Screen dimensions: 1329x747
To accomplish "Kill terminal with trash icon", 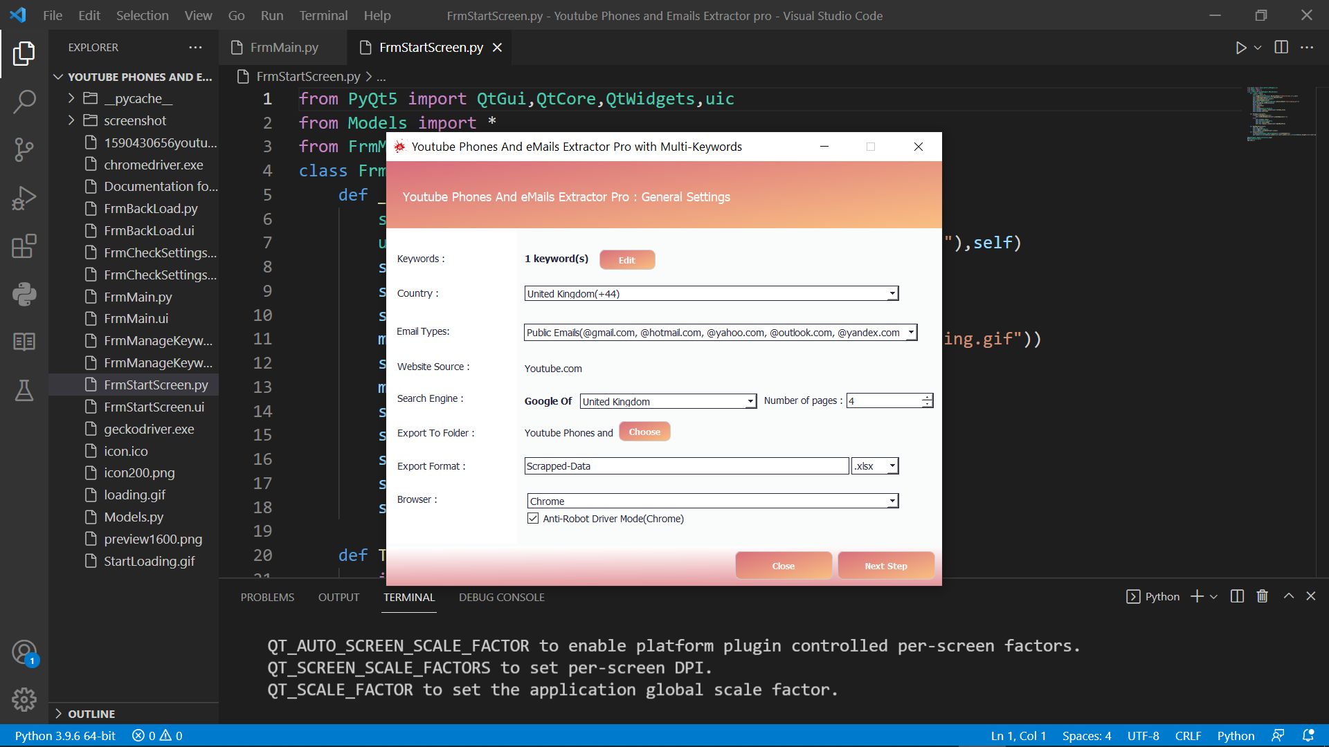I will point(1263,596).
